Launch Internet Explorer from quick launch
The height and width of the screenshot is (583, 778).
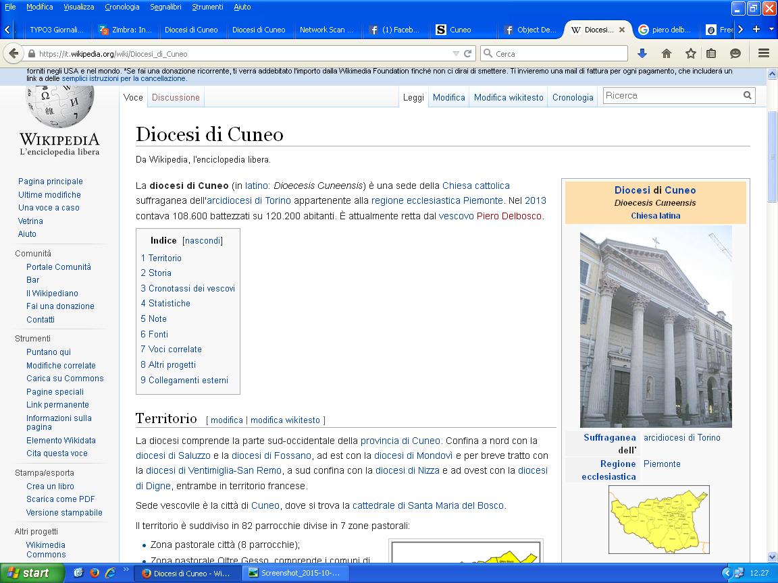110,573
